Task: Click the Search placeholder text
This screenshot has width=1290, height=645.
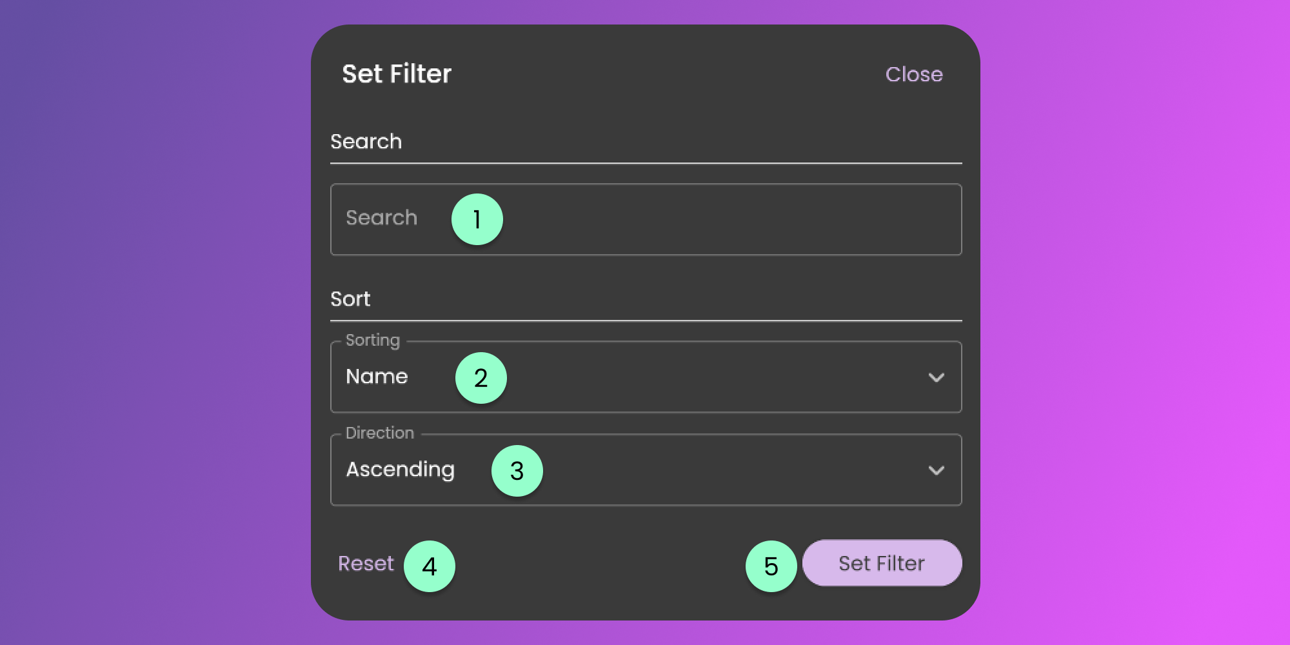Action: point(381,218)
